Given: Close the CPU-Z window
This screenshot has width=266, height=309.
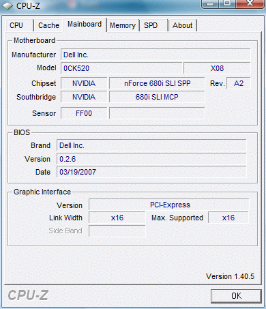Looking at the screenshot, I should tap(250, 4).
